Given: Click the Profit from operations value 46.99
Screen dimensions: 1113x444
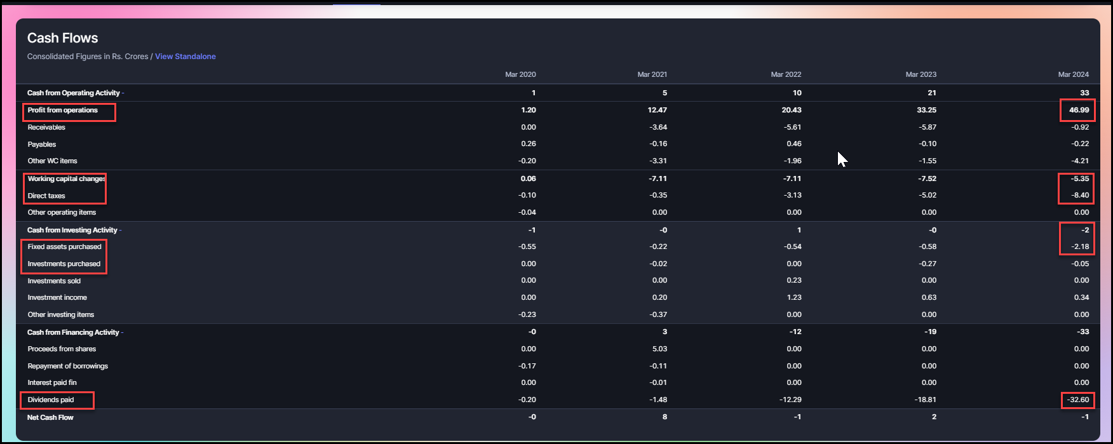Looking at the screenshot, I should (1079, 110).
